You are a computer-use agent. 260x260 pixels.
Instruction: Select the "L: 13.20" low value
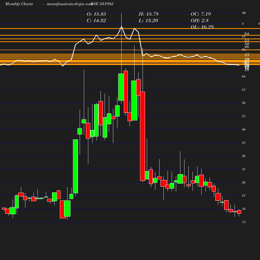(x=148, y=21)
